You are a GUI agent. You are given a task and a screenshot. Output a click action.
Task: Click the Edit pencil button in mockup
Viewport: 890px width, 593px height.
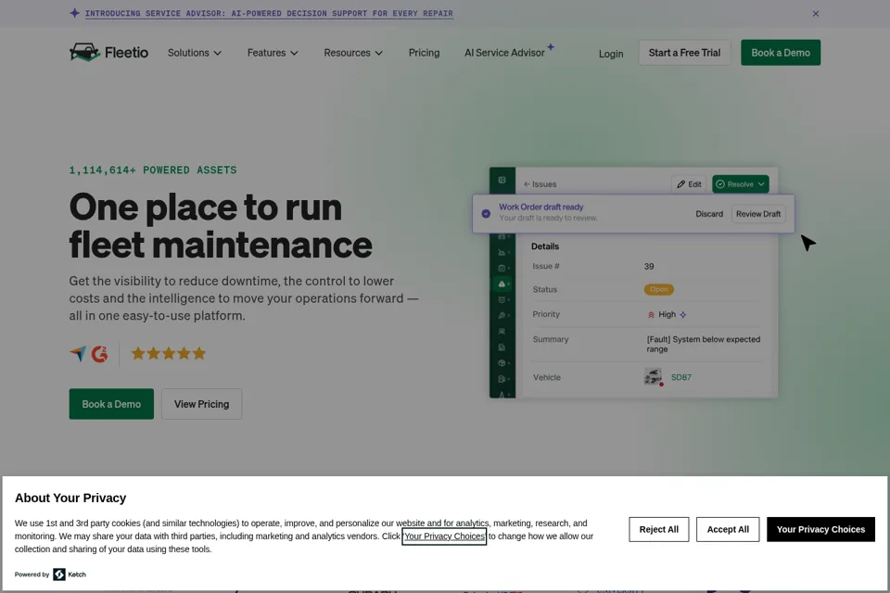pos(689,183)
